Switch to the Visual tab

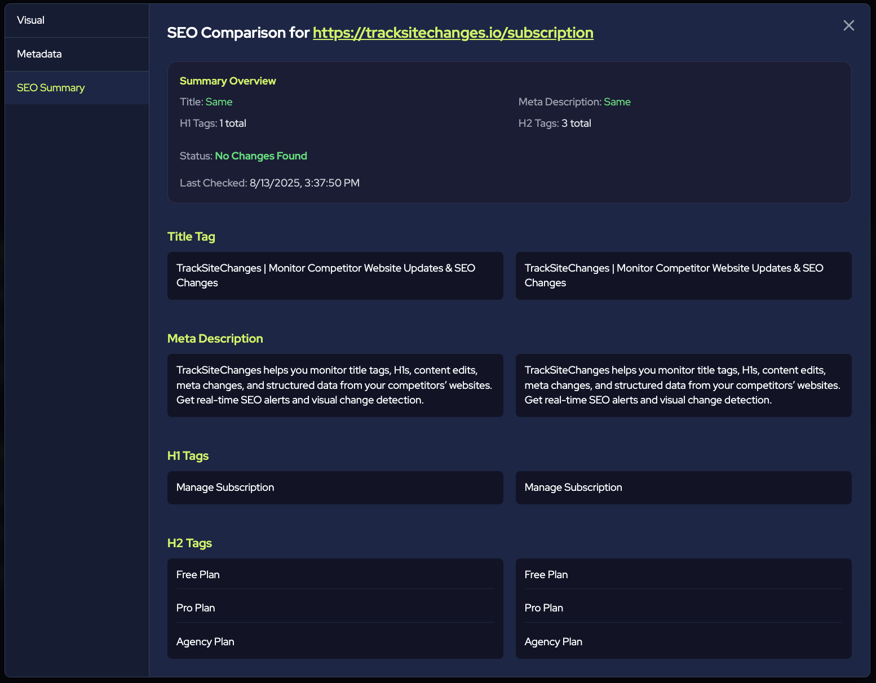coord(77,21)
